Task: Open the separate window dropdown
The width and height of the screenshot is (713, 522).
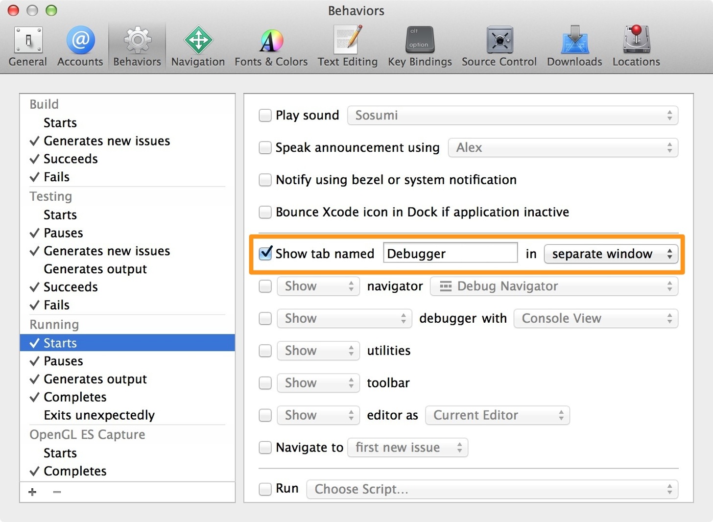Action: 611,254
